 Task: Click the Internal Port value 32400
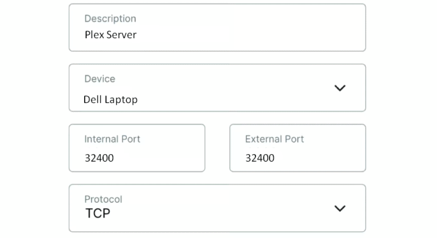pyautogui.click(x=99, y=158)
